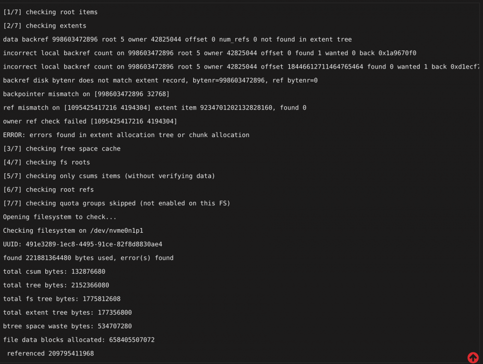
Task: Click the 'data backref 998603472896' line
Action: pyautogui.click(x=177, y=40)
